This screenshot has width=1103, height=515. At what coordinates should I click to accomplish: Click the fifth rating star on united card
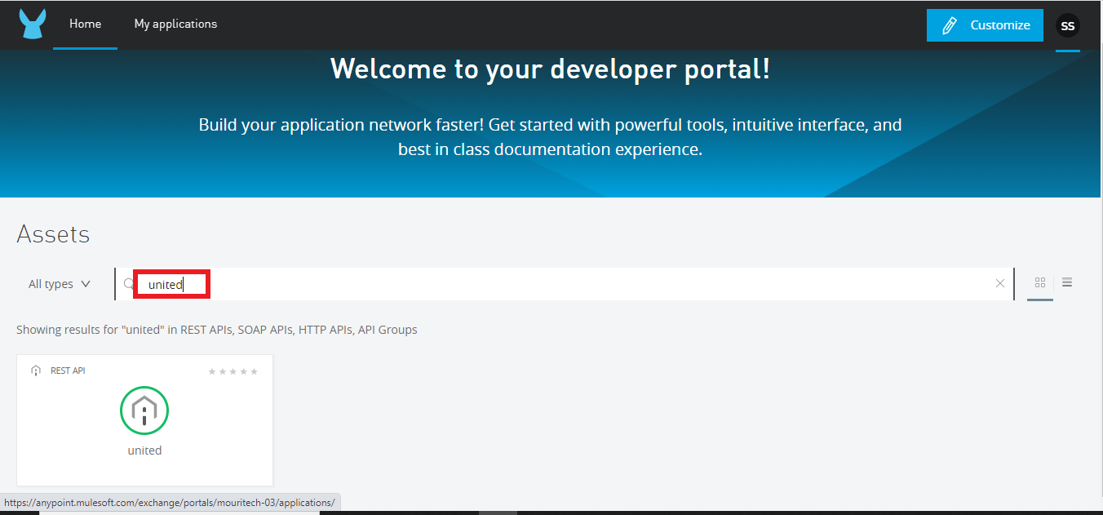pos(254,371)
